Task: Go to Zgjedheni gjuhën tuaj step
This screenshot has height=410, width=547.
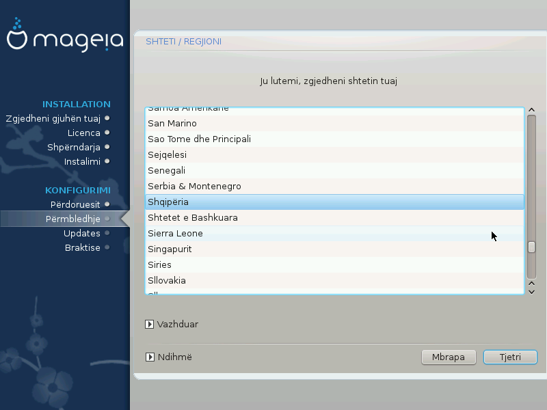Action: [x=53, y=118]
